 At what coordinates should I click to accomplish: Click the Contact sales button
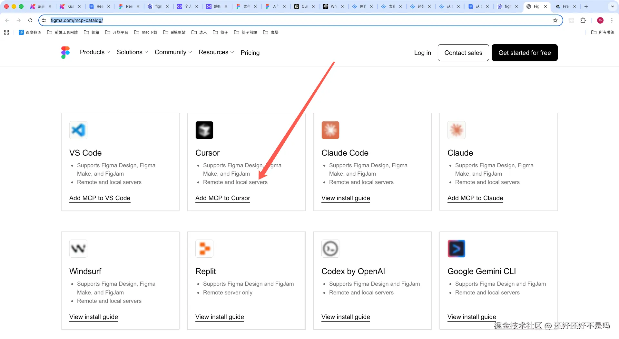(463, 53)
